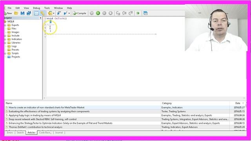Open 'Thomas DeMark's contribution to technical analysis' article
Image resolution: width=251 pixels, height=141 pixels.
(36, 127)
